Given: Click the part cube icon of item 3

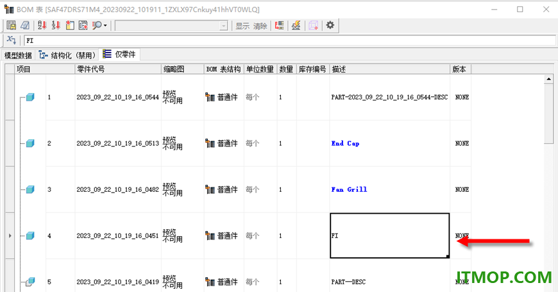Looking at the screenshot, I should [30, 189].
